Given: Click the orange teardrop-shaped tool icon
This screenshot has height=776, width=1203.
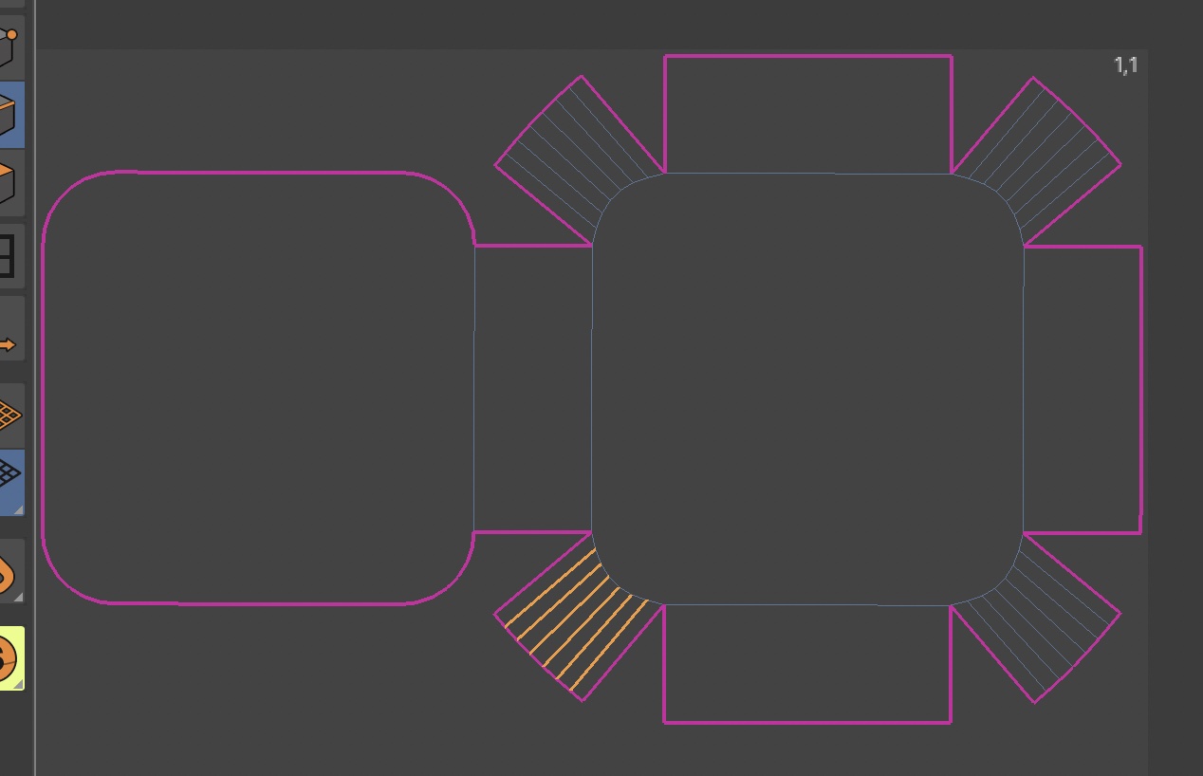Looking at the screenshot, I should [9, 573].
